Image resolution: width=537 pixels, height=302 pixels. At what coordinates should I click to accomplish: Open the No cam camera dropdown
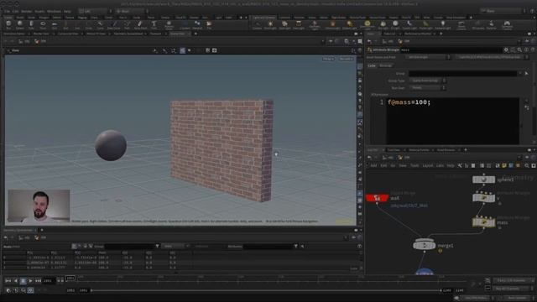pos(346,59)
